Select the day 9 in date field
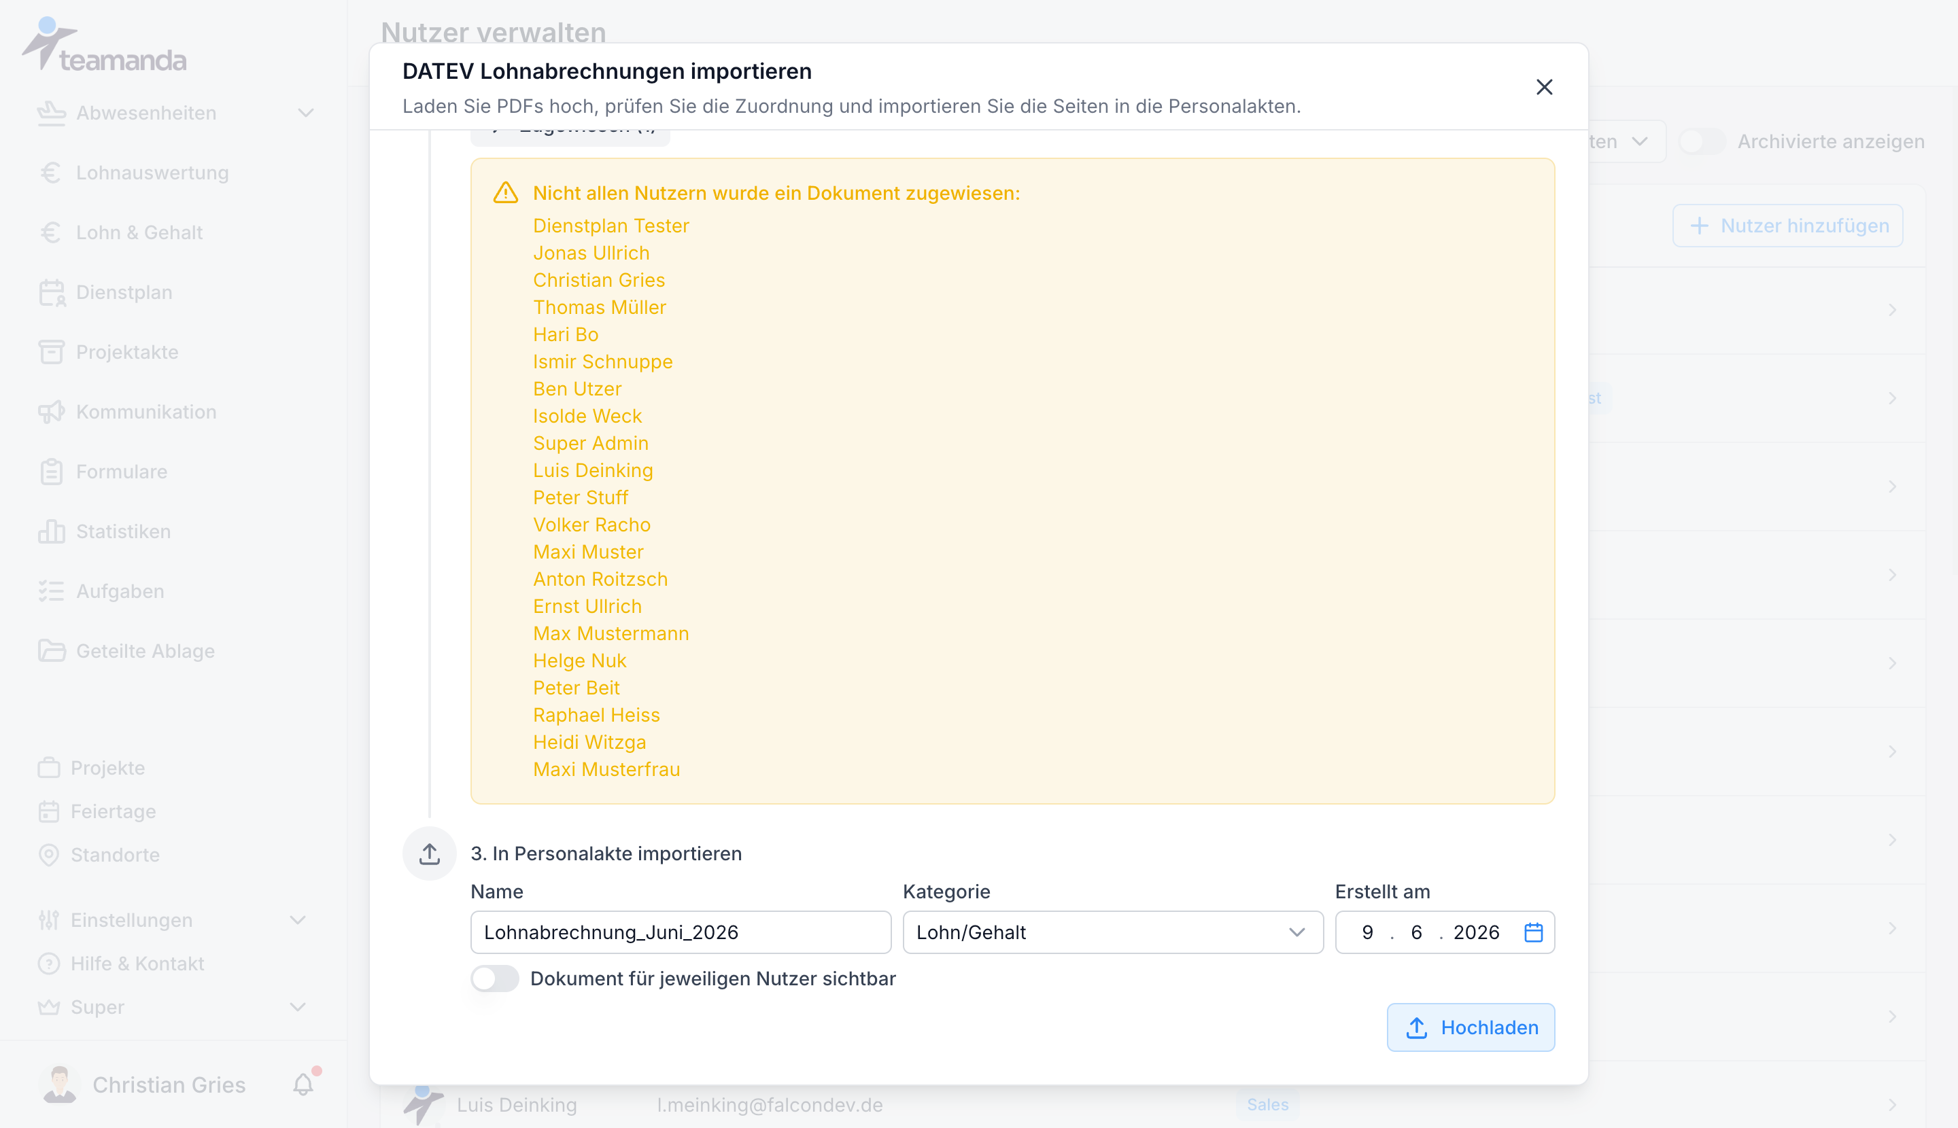Viewport: 1958px width, 1128px height. pos(1367,932)
